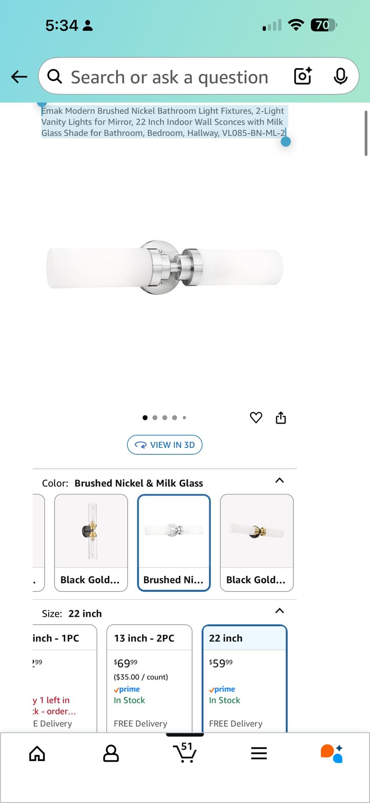Collapse the Size options section
Viewport: 370px width, 803px height.
tap(279, 611)
